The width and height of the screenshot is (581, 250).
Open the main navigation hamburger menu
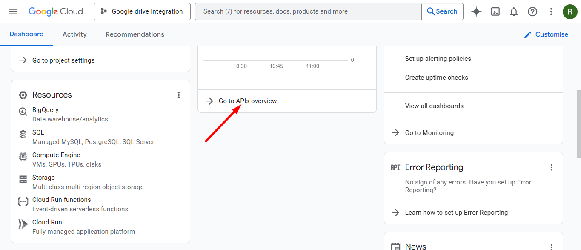point(13,11)
